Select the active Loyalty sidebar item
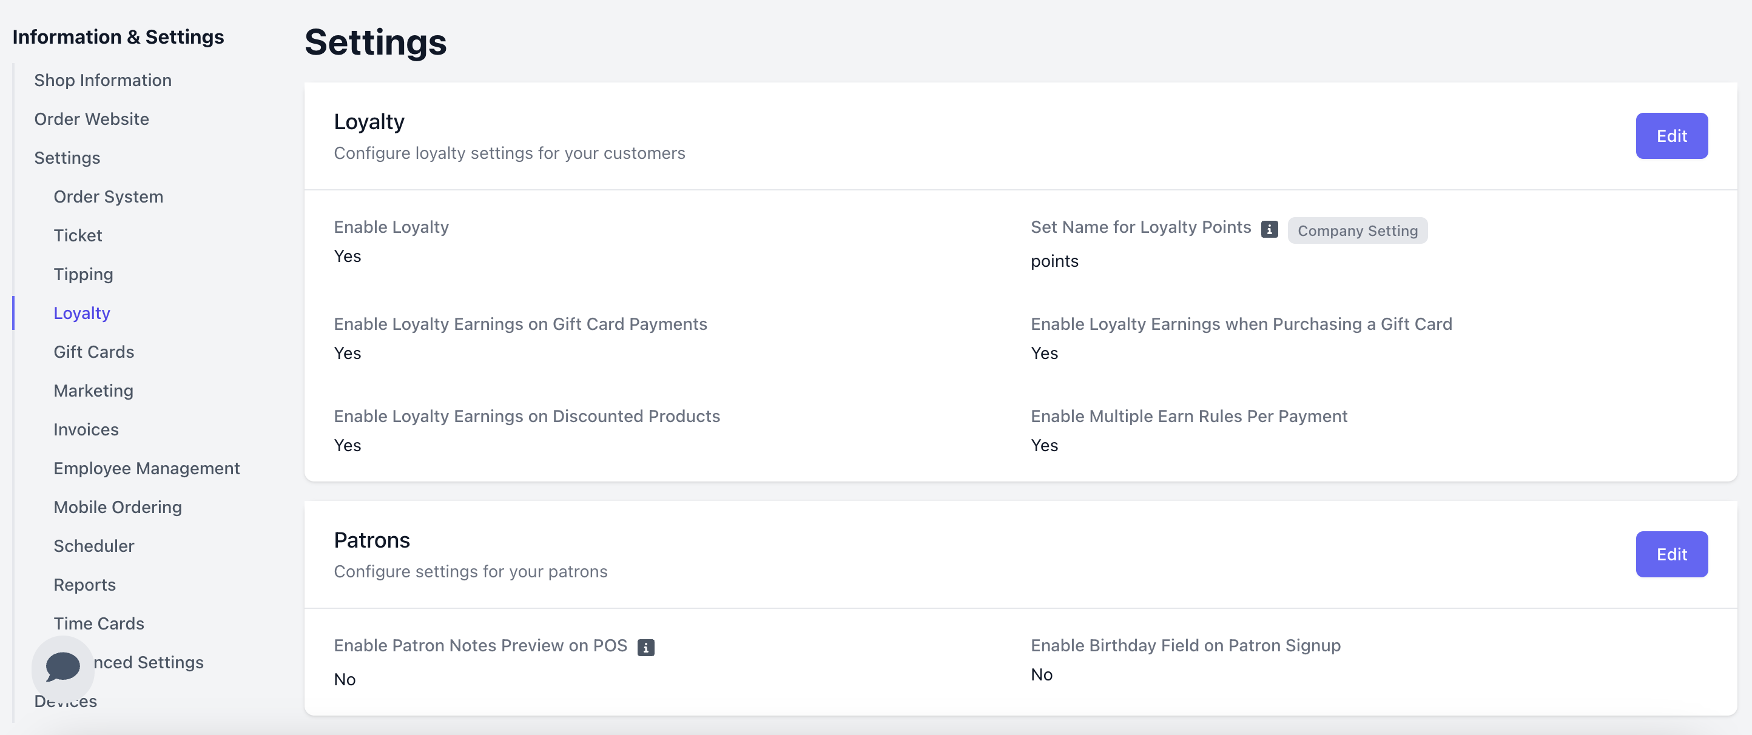The image size is (1752, 735). [82, 313]
